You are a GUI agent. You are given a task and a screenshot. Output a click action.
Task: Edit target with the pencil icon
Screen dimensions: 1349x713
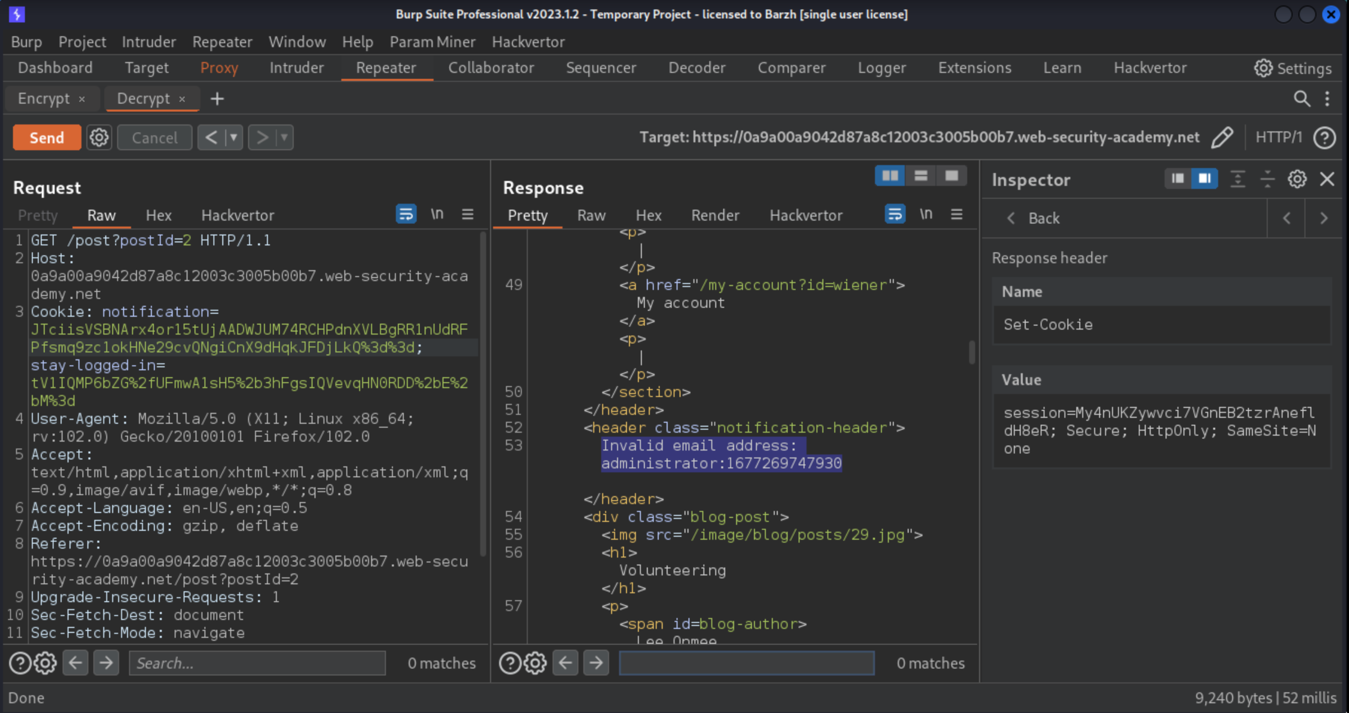[1222, 138]
